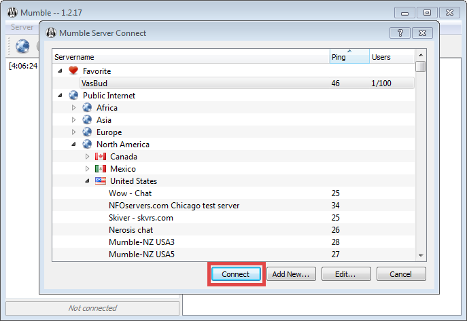The height and width of the screenshot is (321, 467).
Task: Click the globe icon next to Europe
Action: tap(87, 132)
